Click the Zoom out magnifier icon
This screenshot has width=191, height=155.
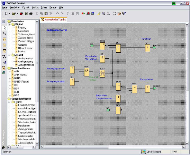(x=108, y=13)
